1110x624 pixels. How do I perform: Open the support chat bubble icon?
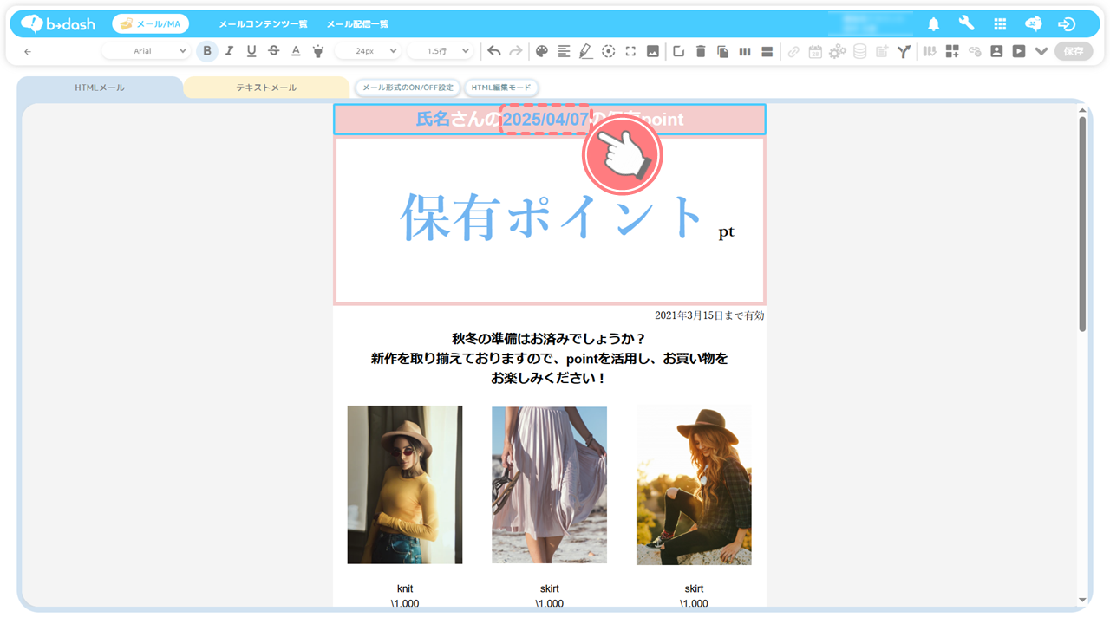click(1034, 24)
